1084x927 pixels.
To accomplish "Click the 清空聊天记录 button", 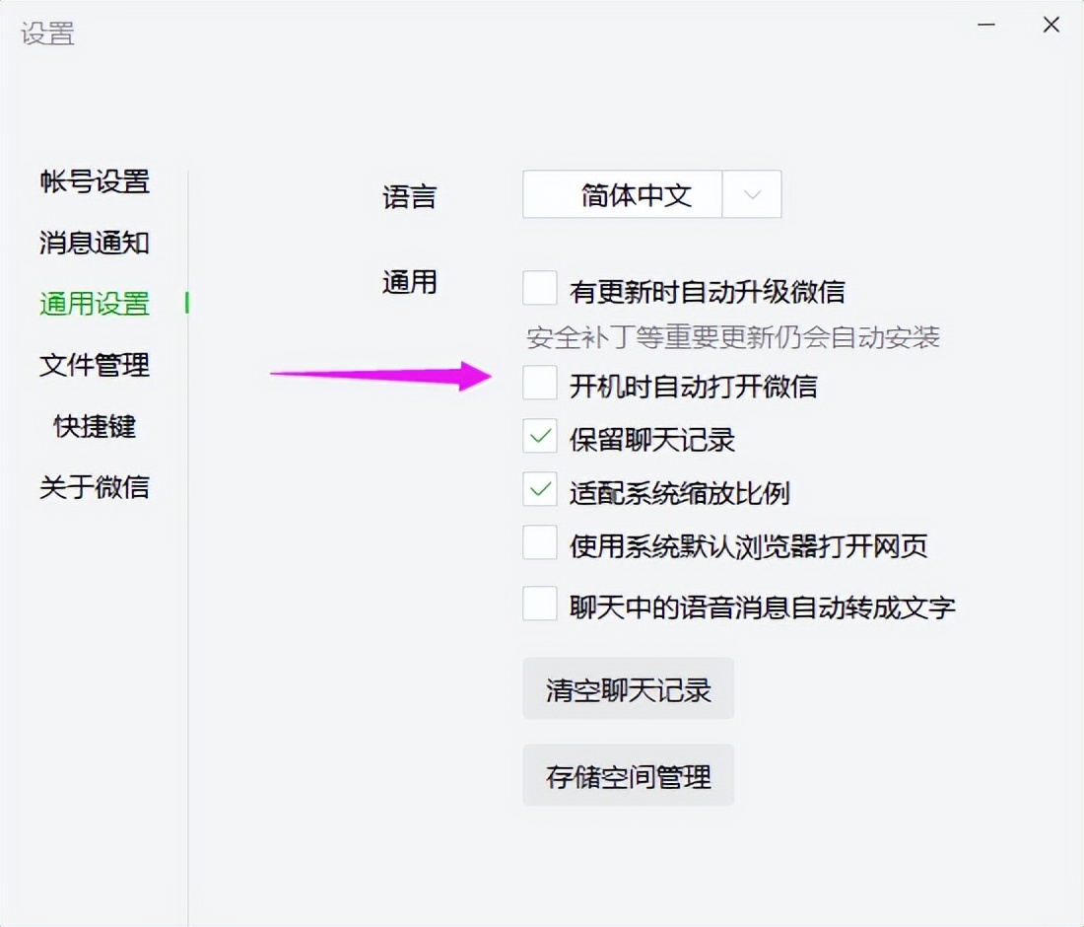I will 628,688.
